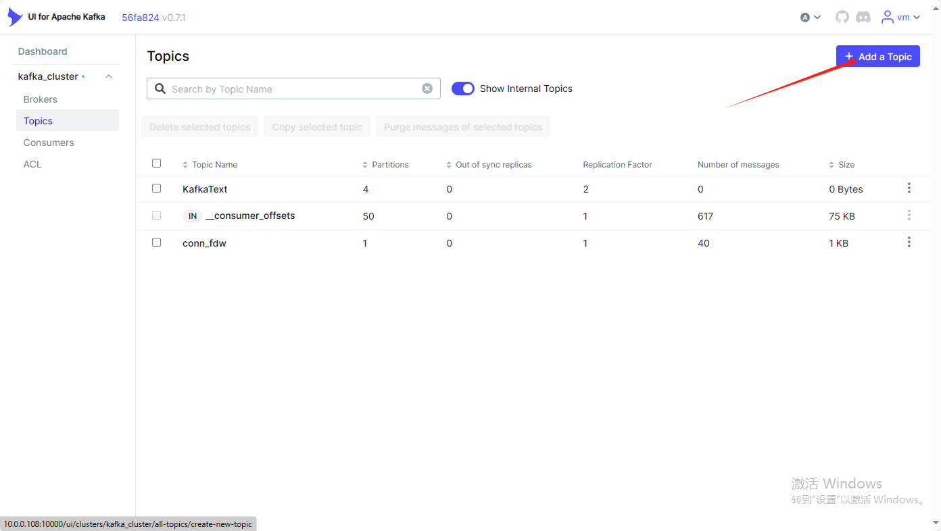The image size is (941, 531).
Task: Collapse the kafka_cluster menu
Action: (109, 77)
